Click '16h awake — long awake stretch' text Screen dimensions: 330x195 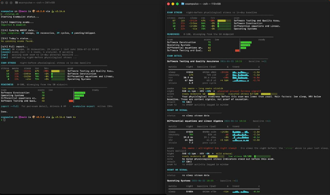(x=202, y=89)
